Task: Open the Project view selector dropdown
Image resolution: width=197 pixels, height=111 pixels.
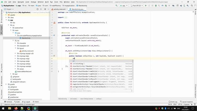Action: pyautogui.click(x=9, y=9)
